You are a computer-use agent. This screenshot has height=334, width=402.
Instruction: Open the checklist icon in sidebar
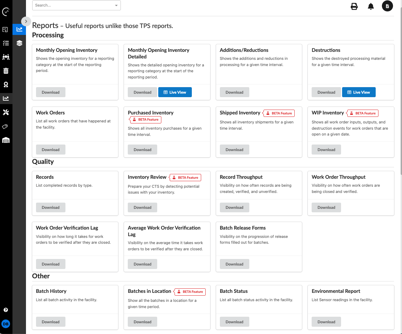6,43
